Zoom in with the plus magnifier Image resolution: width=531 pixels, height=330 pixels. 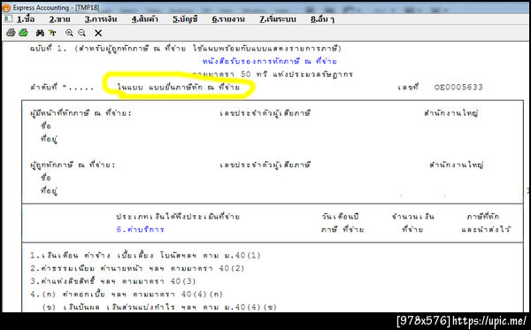tap(69, 33)
